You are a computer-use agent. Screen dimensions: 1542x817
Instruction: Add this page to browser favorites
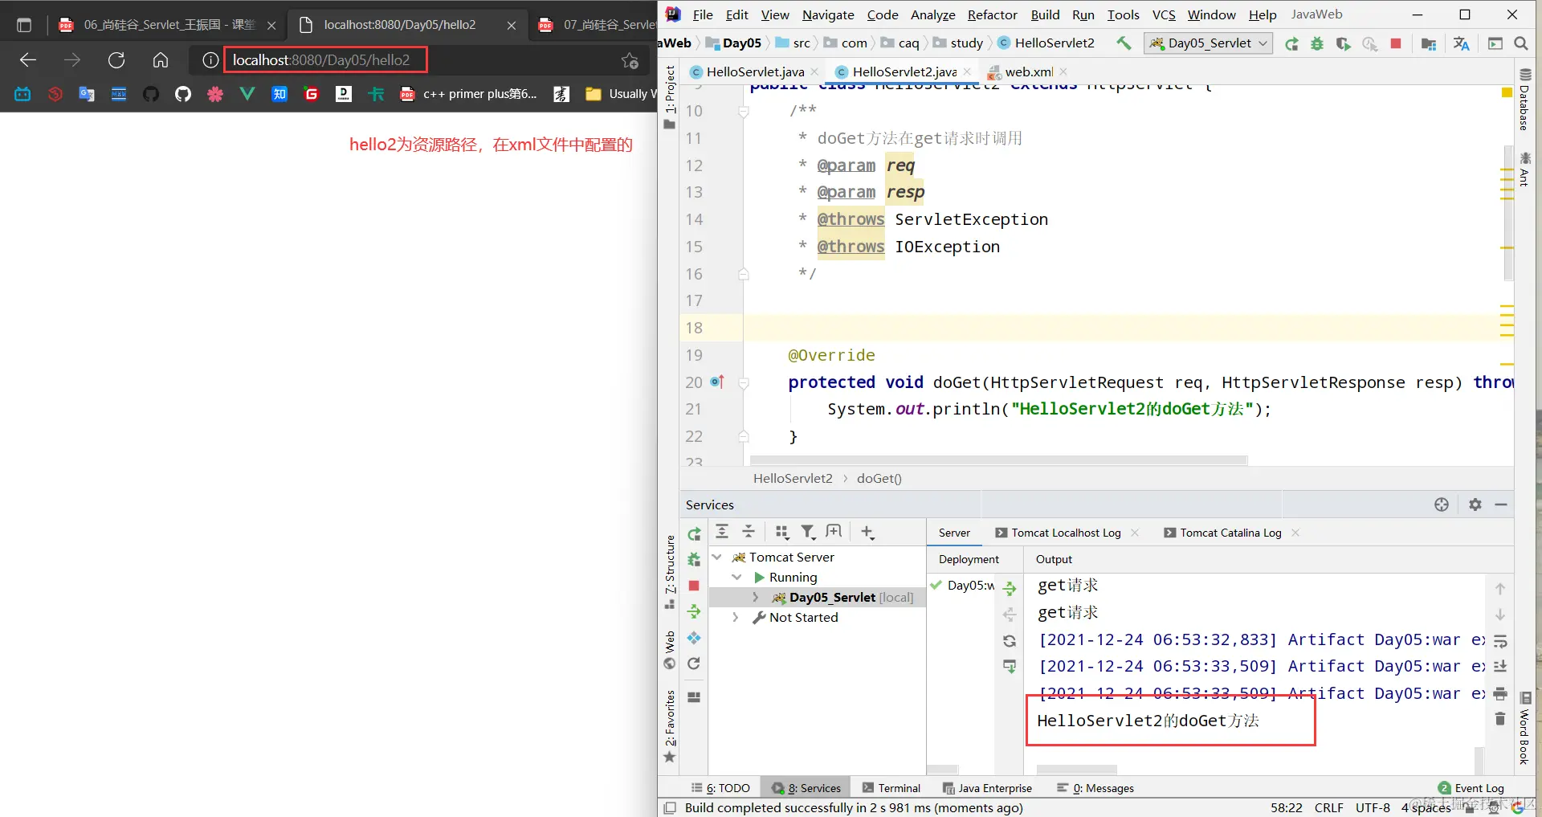[630, 60]
